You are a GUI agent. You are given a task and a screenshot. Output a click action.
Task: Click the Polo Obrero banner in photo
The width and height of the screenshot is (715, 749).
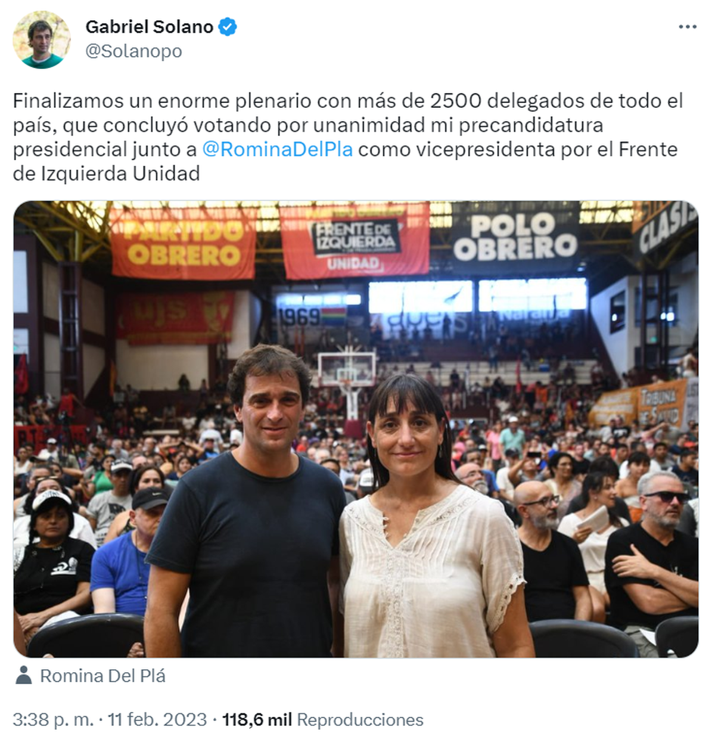point(516,237)
